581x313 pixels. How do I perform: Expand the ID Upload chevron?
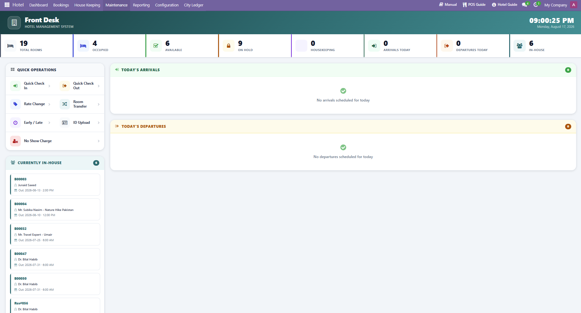click(99, 123)
